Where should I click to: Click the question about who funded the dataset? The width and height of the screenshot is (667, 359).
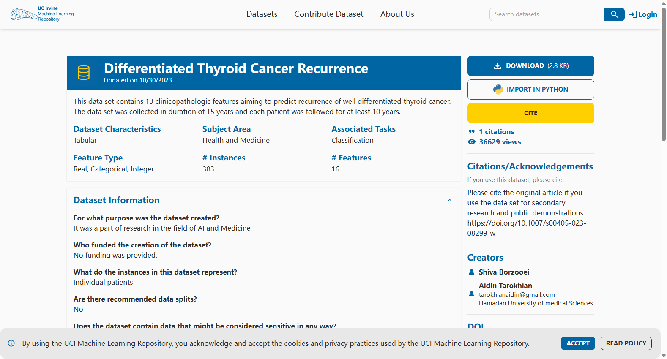coord(142,245)
